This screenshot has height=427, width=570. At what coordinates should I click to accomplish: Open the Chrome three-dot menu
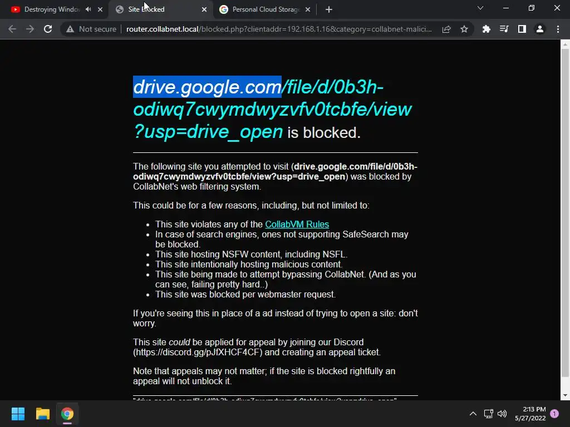click(558, 29)
